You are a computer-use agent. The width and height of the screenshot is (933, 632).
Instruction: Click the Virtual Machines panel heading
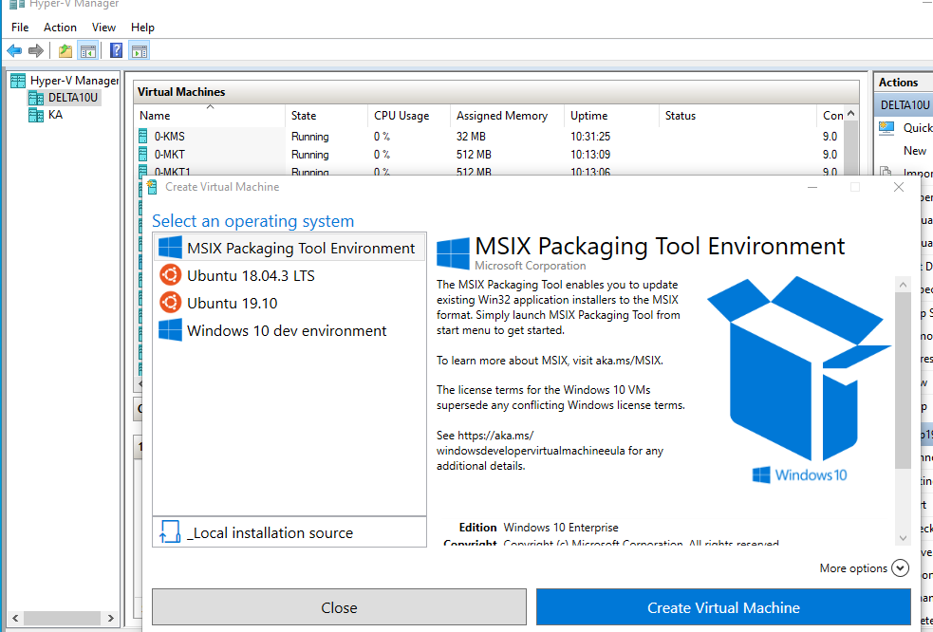click(181, 92)
